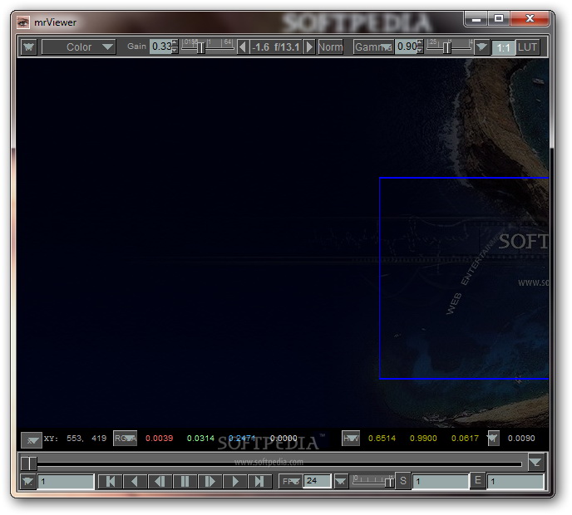This screenshot has height=515, width=572.
Task: Open the luminance type dropdown before 0.0090
Action: (493, 438)
